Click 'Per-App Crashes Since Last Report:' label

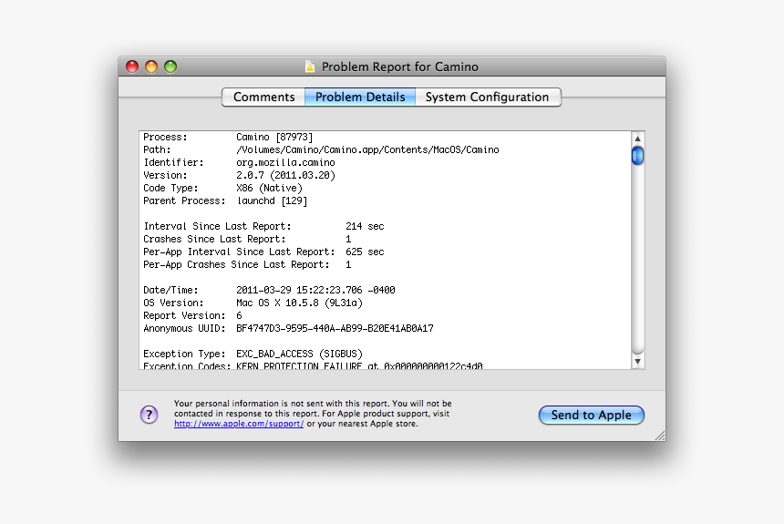click(236, 264)
